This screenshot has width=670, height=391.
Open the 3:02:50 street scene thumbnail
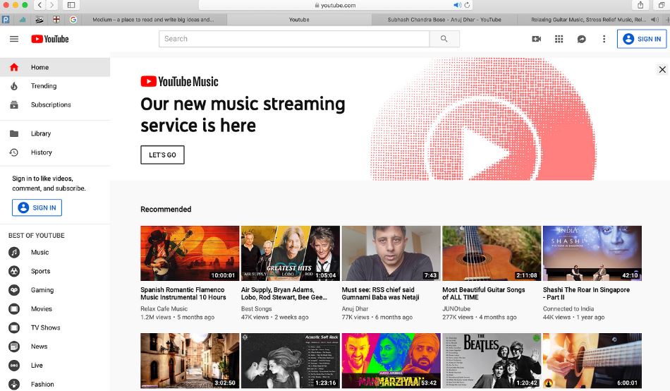click(x=190, y=361)
